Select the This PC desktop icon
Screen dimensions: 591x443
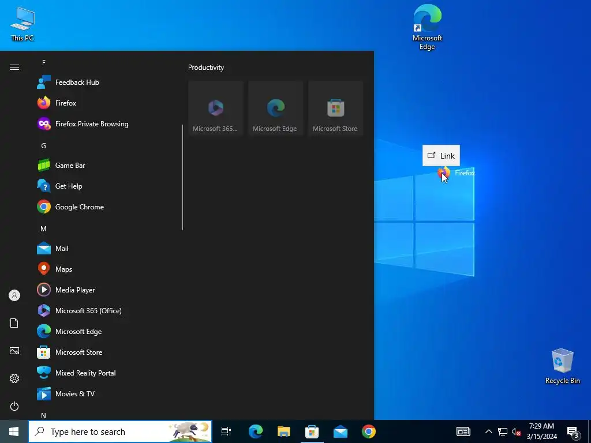23,24
